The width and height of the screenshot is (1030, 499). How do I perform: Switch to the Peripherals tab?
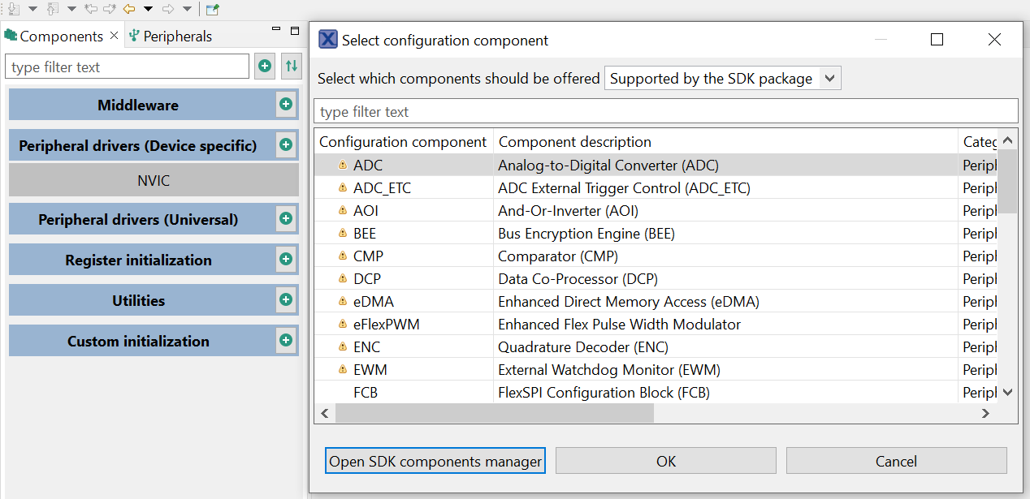176,36
